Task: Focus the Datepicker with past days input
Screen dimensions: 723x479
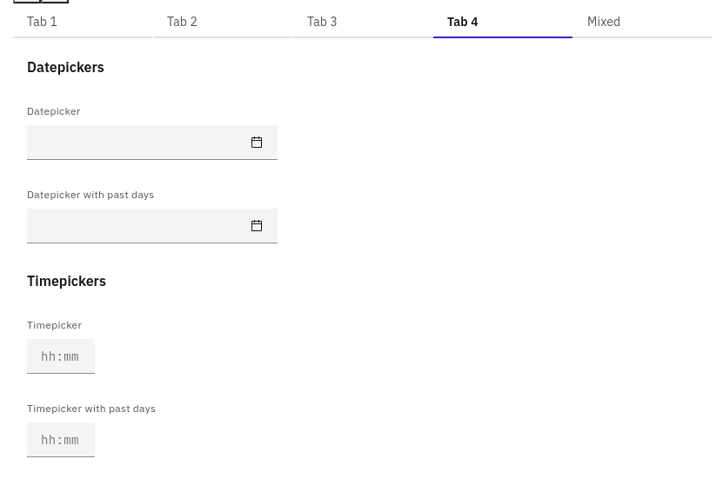Action: tap(152, 226)
